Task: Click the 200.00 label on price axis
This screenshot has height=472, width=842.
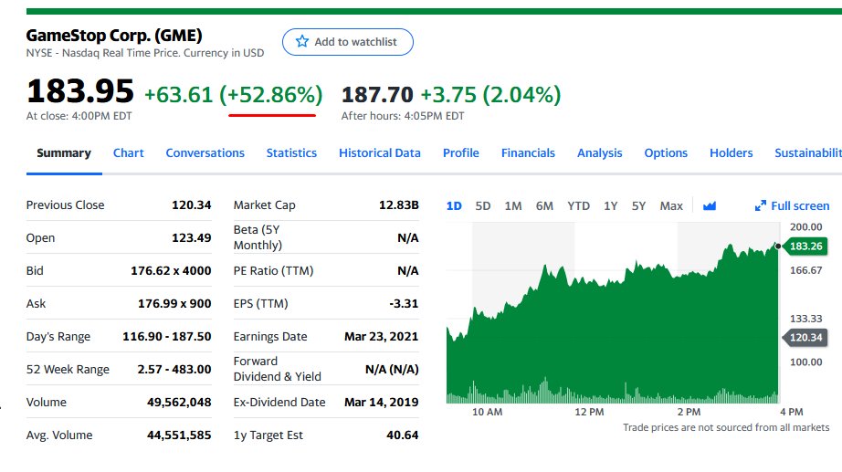Action: click(805, 227)
